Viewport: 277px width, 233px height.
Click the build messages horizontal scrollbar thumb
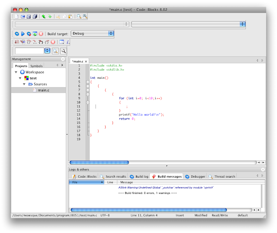point(148,210)
